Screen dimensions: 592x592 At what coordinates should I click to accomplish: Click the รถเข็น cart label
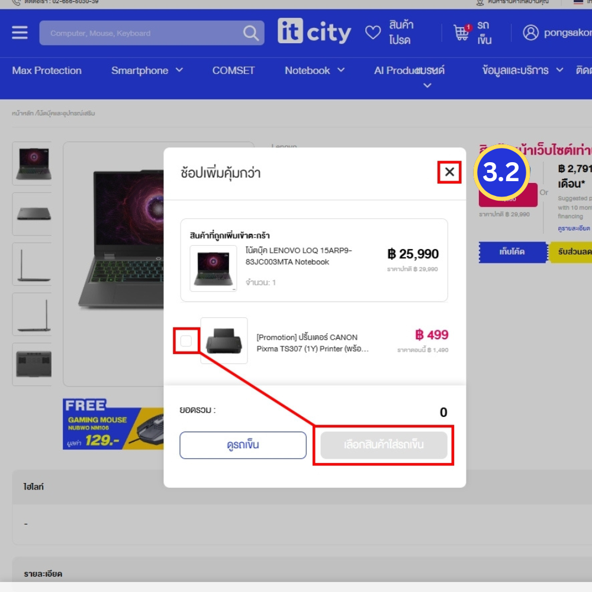[484, 33]
